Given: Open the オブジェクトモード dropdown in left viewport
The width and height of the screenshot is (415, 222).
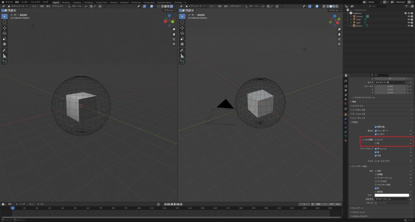Looking at the screenshot, I should (x=19, y=6).
